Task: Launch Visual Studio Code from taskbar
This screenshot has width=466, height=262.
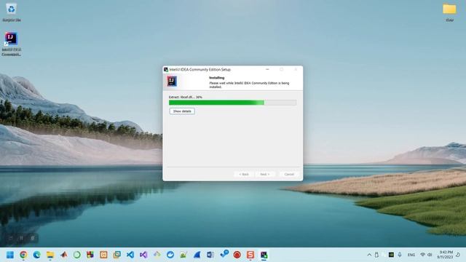Action: coord(130,255)
